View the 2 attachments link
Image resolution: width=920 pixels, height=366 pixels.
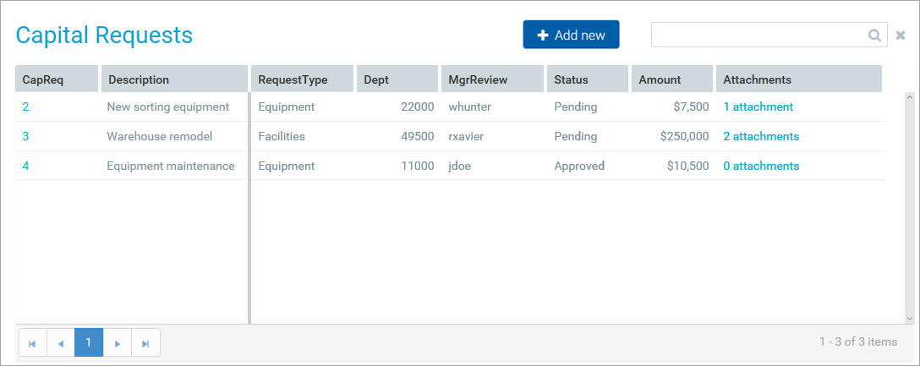pos(760,136)
